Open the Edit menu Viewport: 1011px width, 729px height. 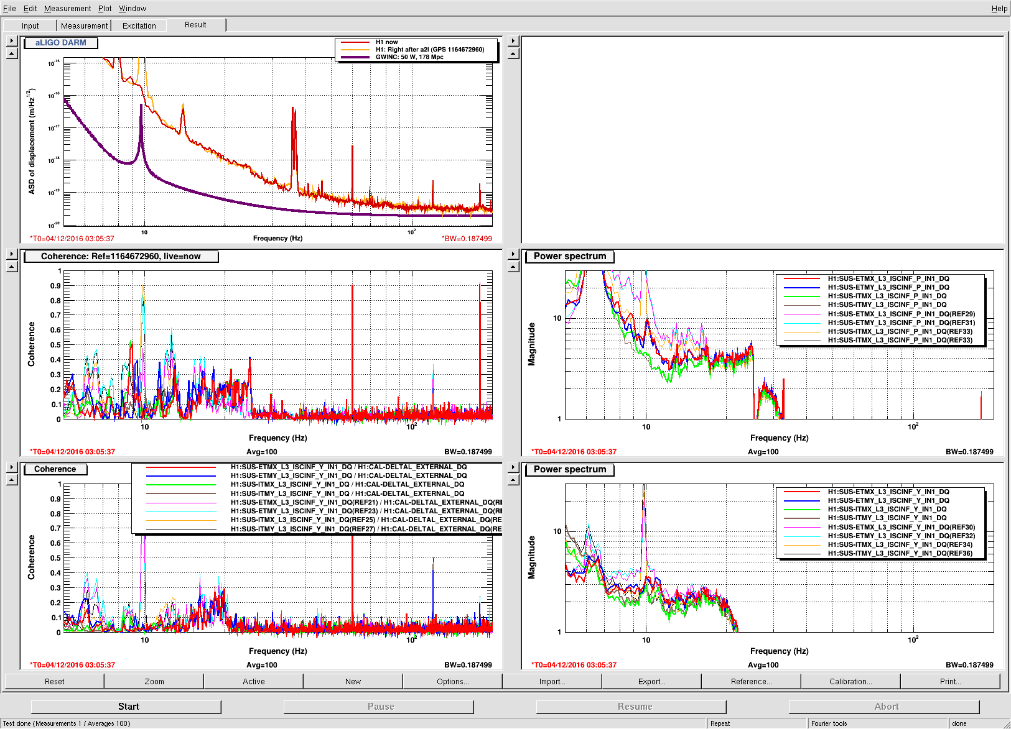click(x=30, y=9)
